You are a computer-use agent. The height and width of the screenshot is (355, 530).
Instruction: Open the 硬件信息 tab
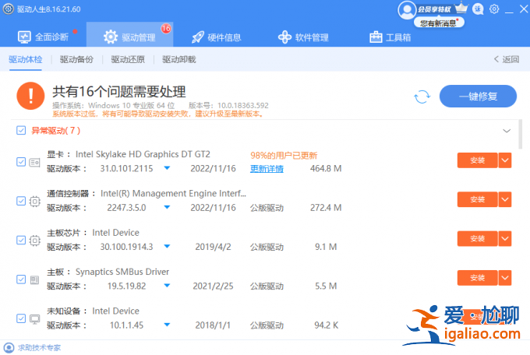click(x=217, y=37)
